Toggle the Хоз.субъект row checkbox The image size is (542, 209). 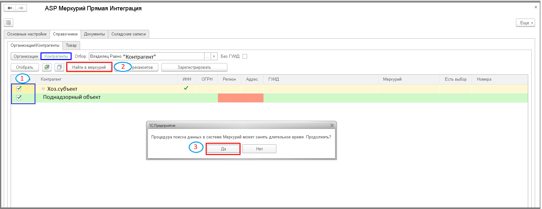point(19,88)
